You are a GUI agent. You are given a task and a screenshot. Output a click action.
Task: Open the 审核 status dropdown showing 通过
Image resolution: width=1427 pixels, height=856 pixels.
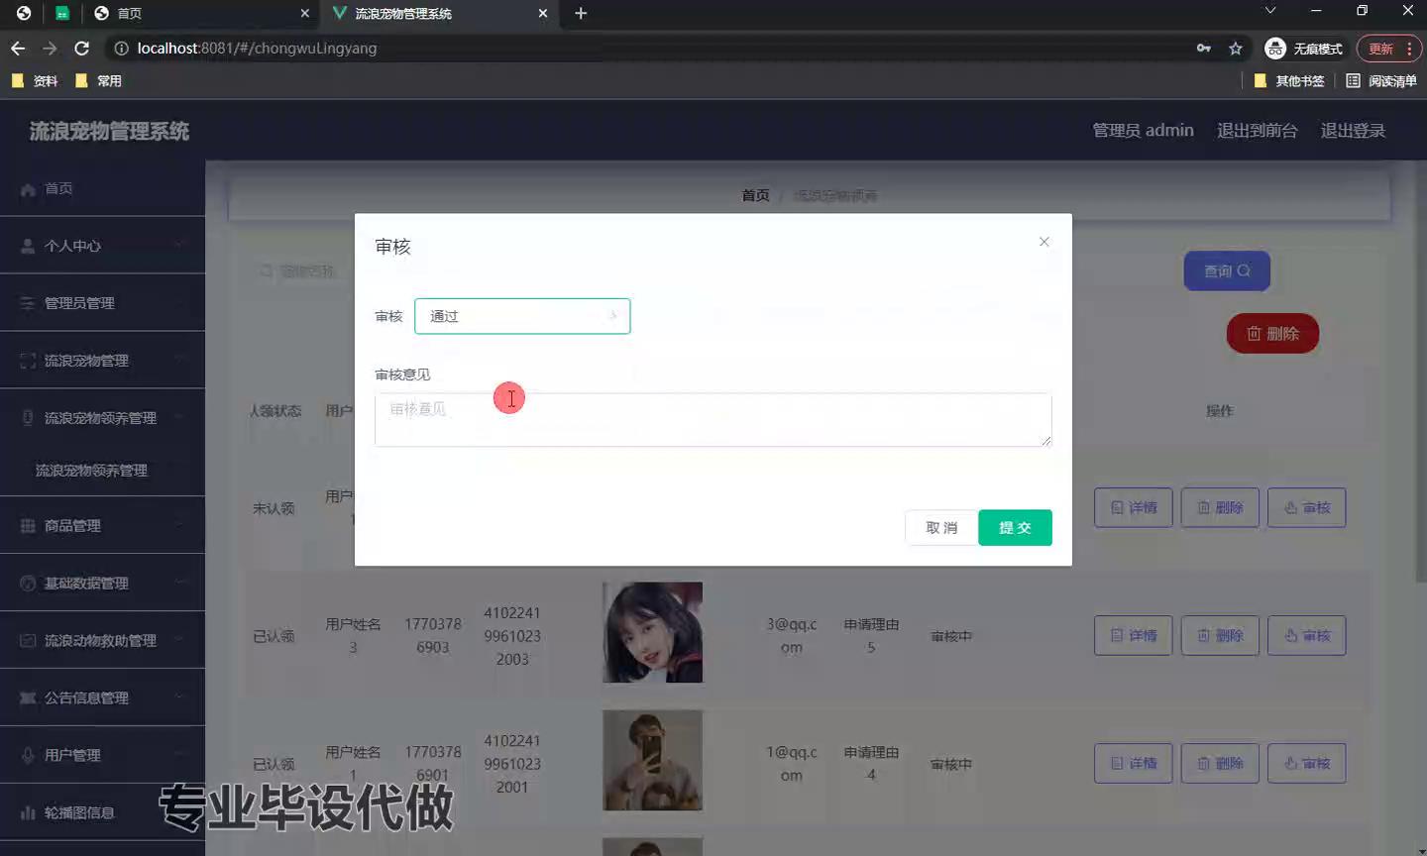tap(522, 316)
